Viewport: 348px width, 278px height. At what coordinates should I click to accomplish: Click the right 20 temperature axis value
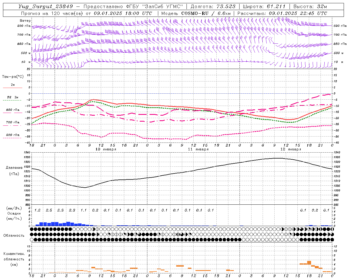[x=335, y=69]
